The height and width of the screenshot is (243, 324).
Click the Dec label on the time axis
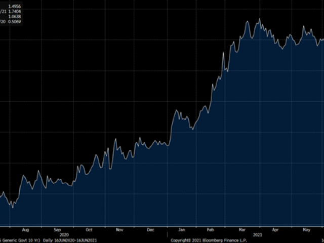[151, 229]
